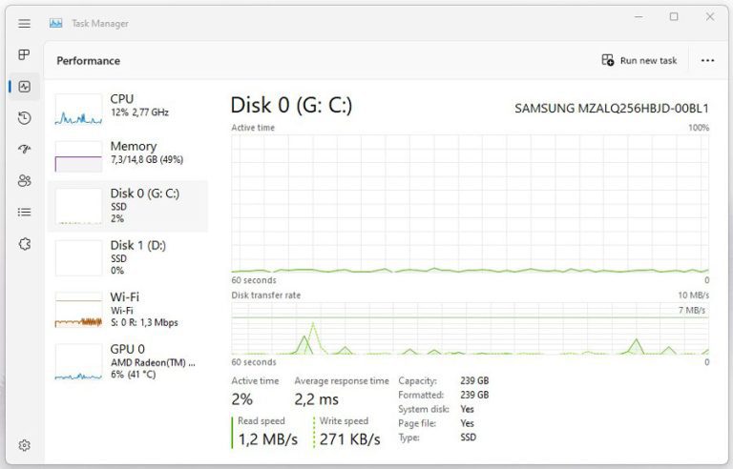Expand the three-dot more options menu
733x469 pixels.
[707, 60]
